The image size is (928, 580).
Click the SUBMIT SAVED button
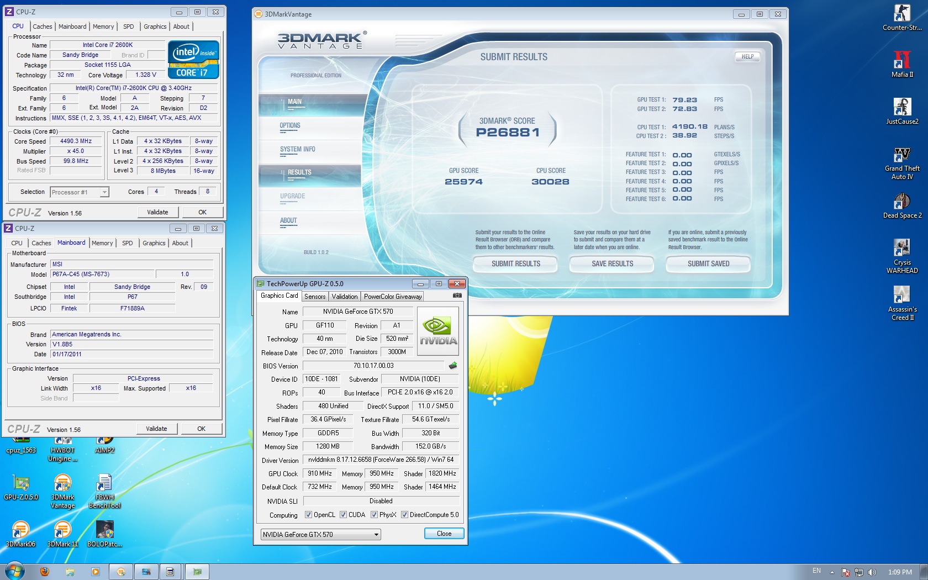coord(708,264)
